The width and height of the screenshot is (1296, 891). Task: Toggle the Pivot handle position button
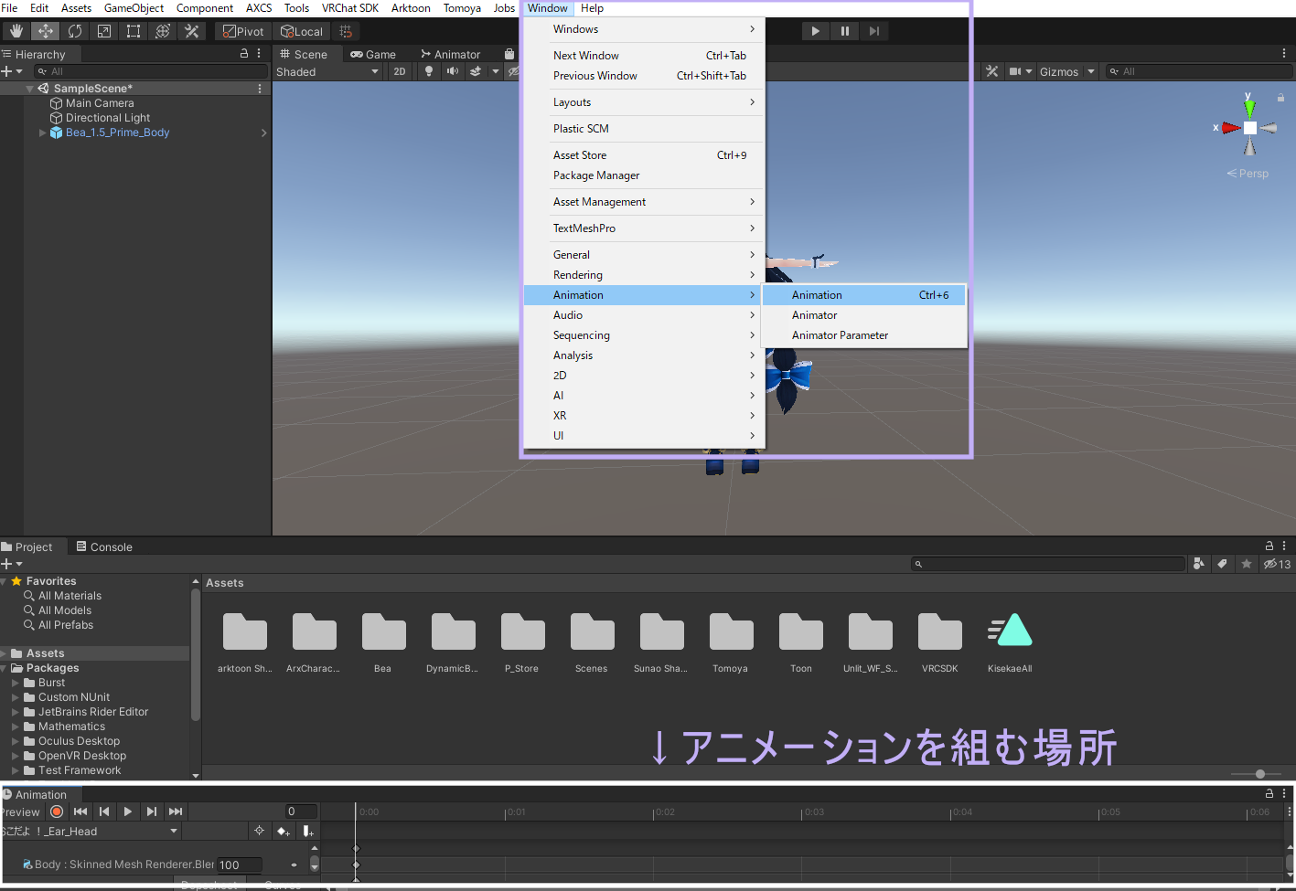tap(244, 31)
